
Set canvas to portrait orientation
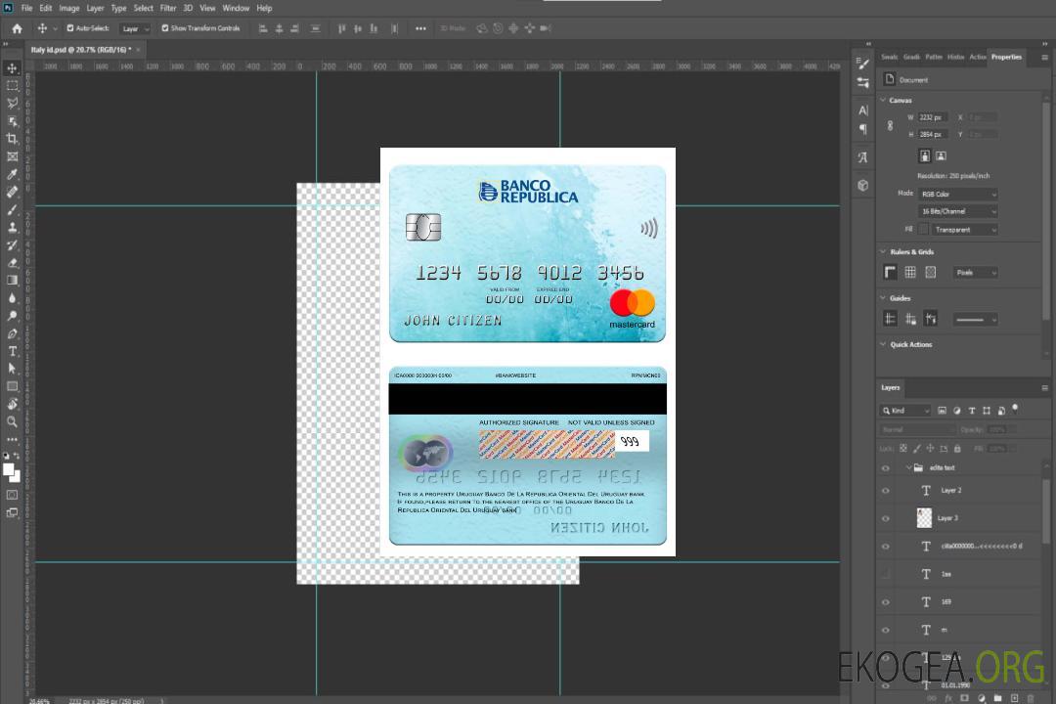[925, 156]
